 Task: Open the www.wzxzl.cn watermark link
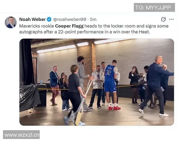tap(21, 135)
